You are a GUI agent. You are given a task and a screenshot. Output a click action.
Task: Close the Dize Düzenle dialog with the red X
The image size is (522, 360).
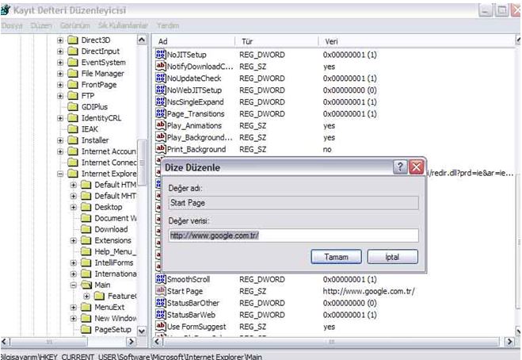coord(417,167)
